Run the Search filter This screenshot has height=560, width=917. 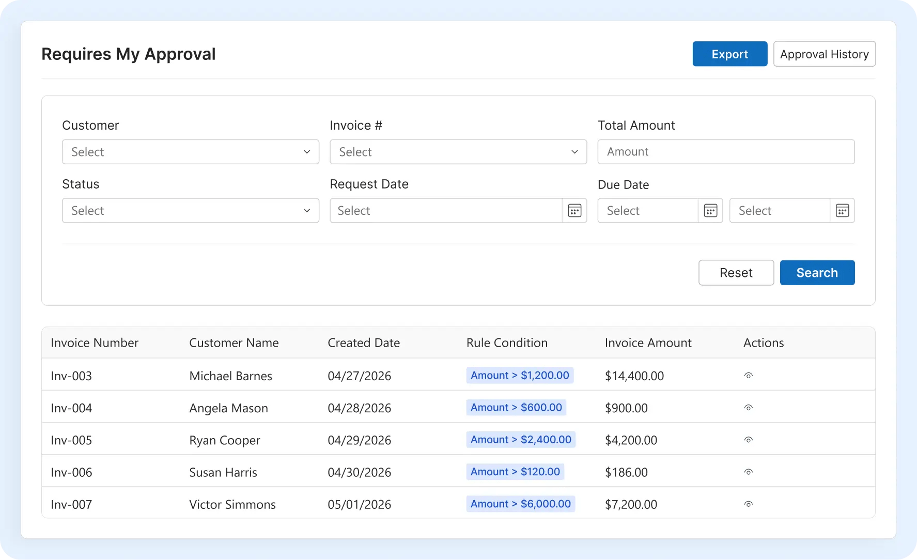[817, 273]
